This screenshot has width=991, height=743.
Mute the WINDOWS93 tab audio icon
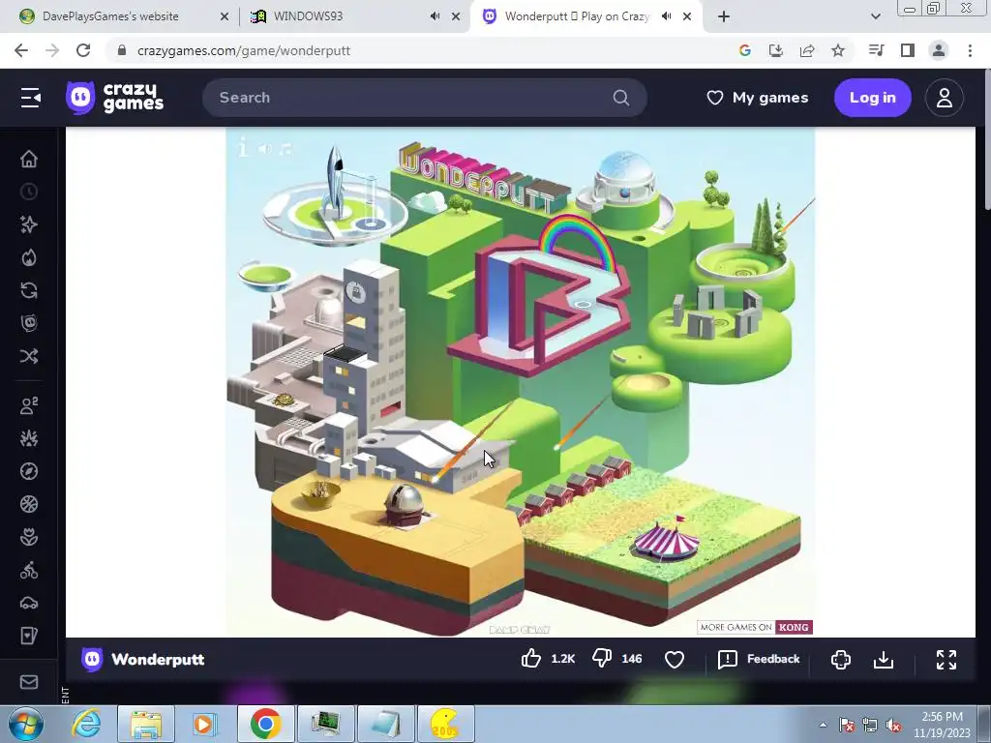click(435, 16)
